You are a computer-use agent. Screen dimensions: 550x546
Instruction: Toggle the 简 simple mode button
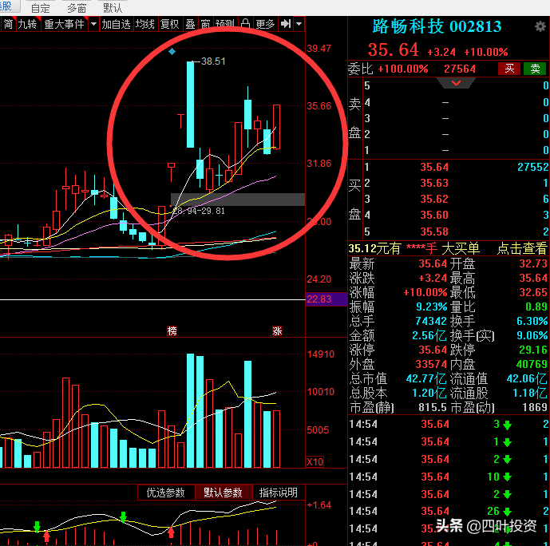pyautogui.click(x=8, y=24)
